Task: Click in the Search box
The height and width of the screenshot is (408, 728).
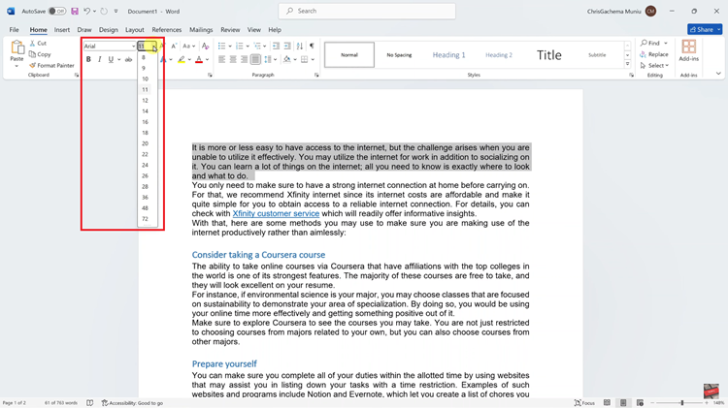Action: 367,11
